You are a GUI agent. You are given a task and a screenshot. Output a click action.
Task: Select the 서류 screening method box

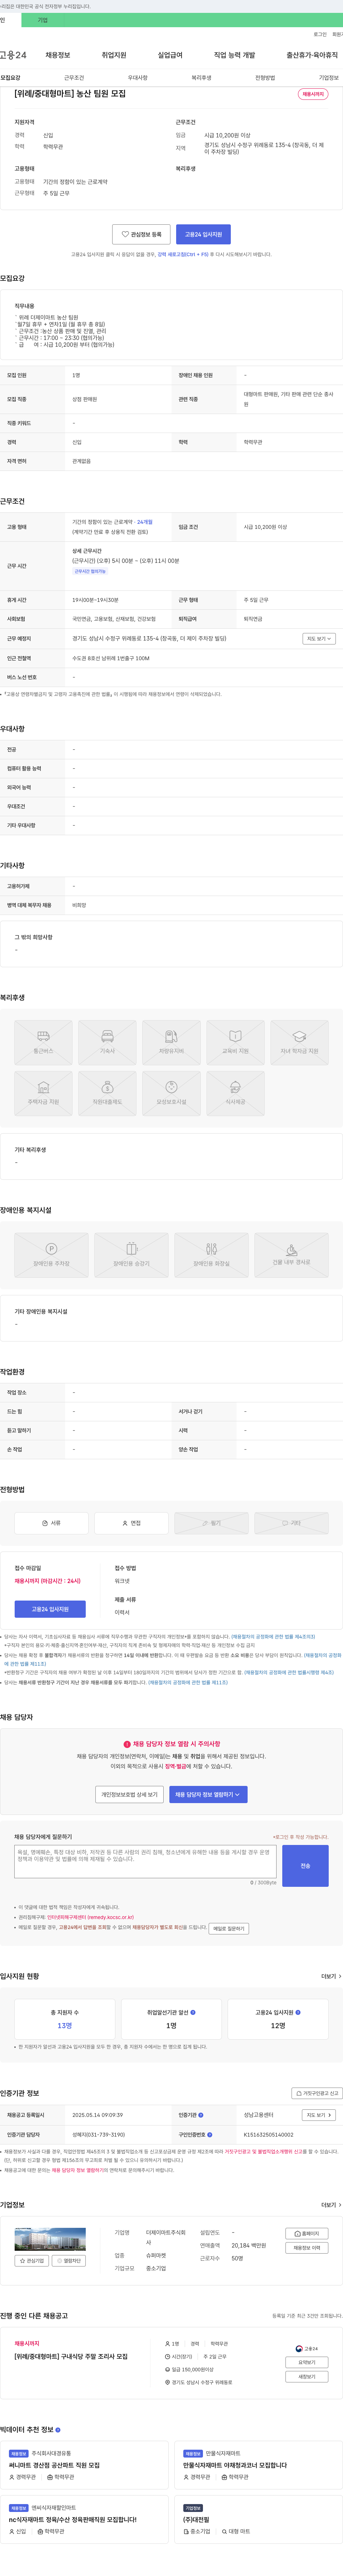[52, 1523]
